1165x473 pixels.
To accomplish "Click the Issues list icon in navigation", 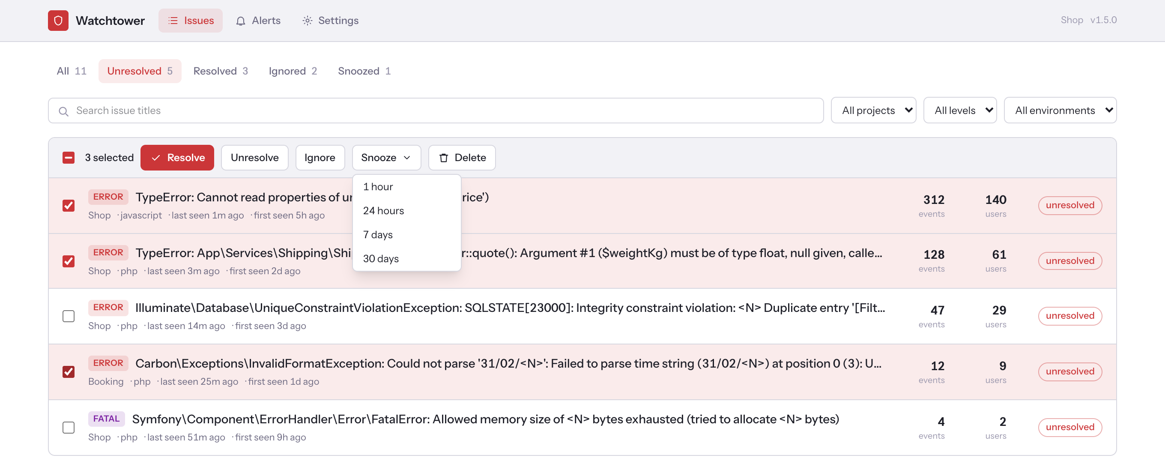I will point(173,21).
